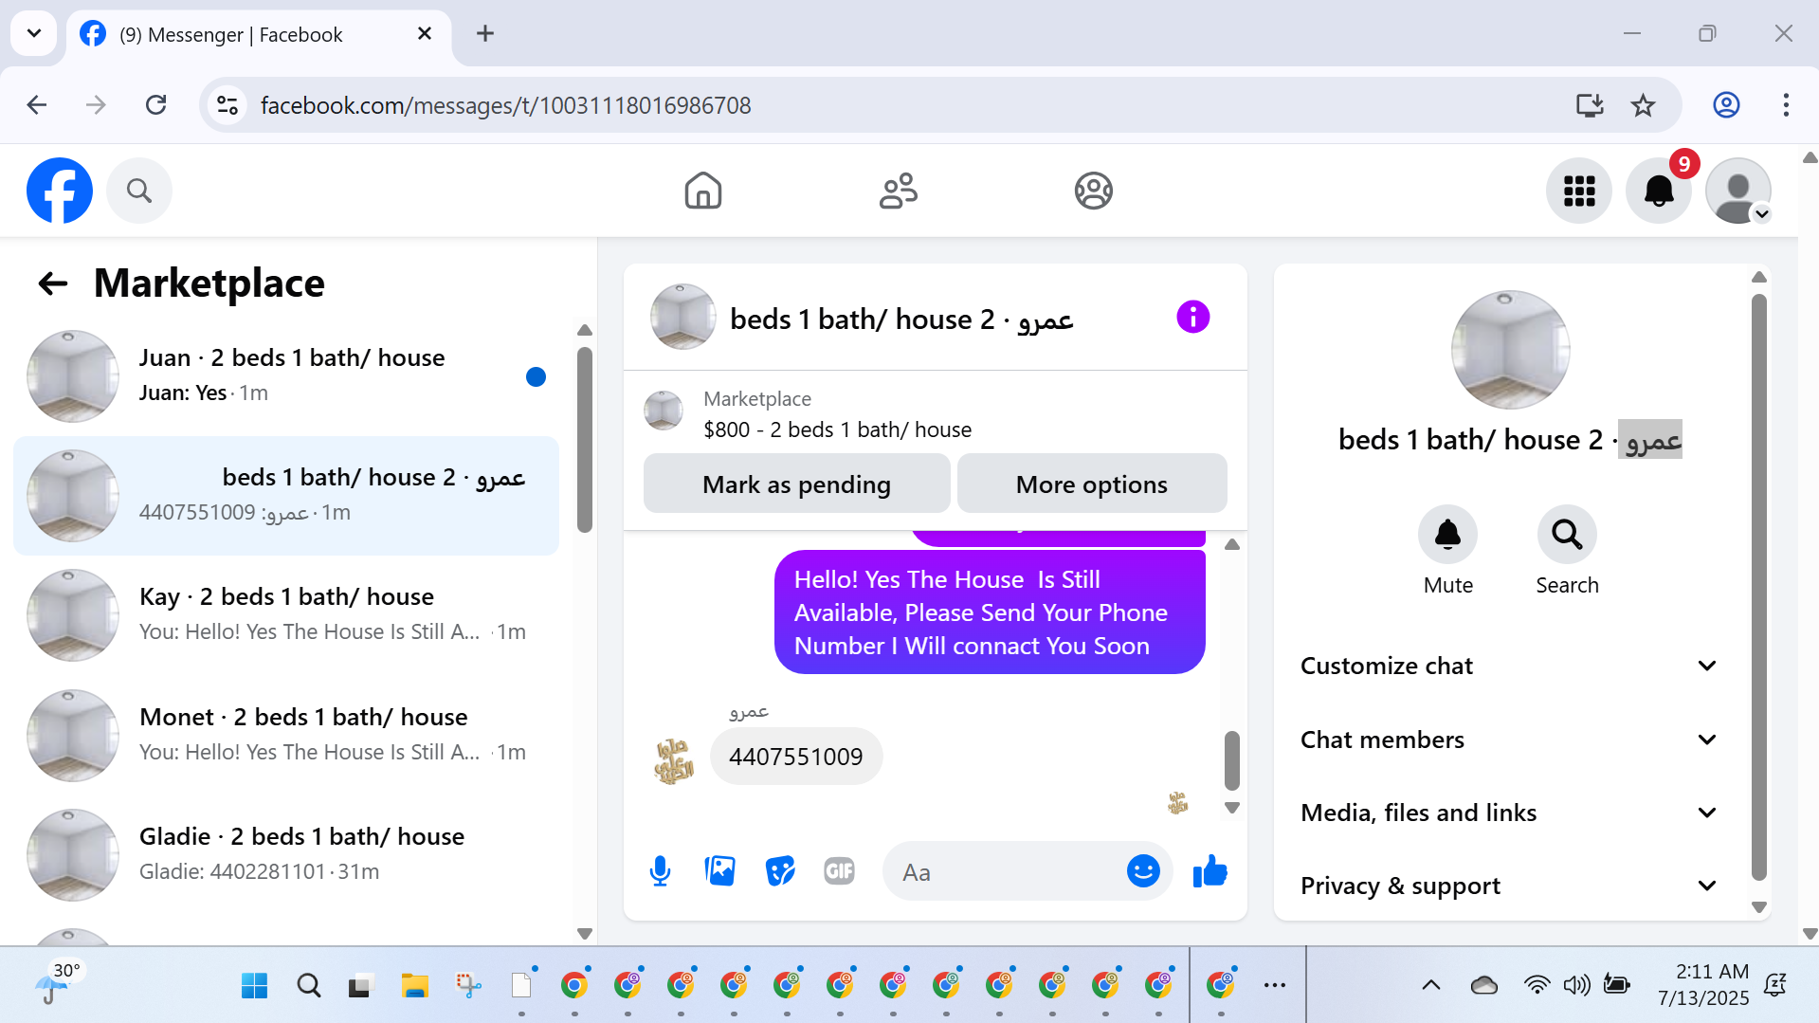The image size is (1819, 1023).
Task: Open tab search dropdown arrow
Action: tap(34, 34)
